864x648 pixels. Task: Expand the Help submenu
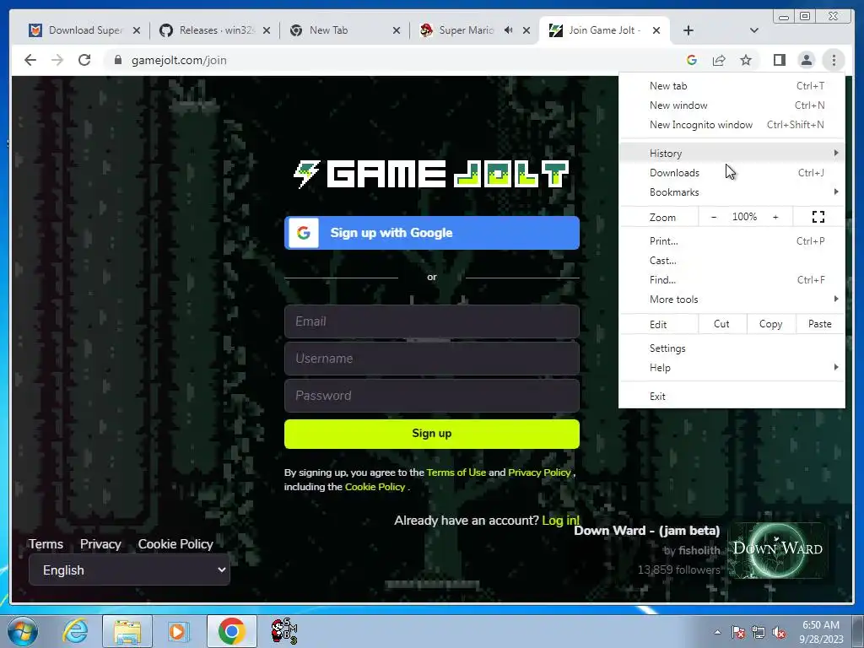[732, 368]
